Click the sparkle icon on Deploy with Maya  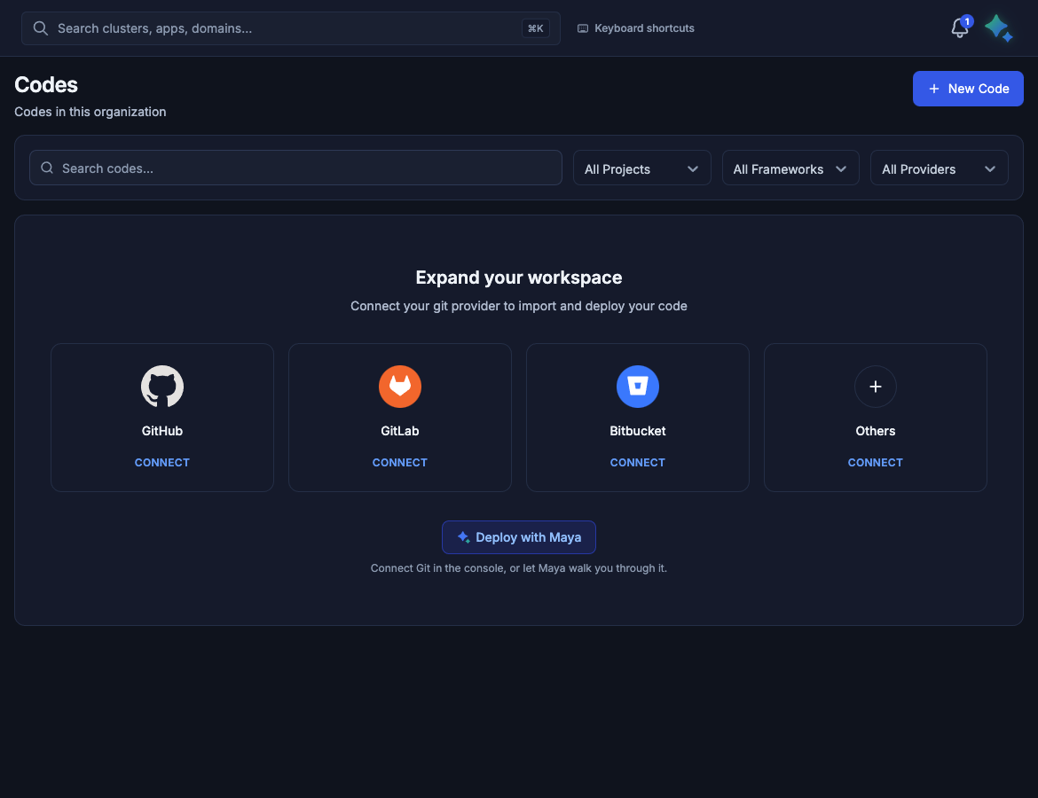click(x=463, y=537)
